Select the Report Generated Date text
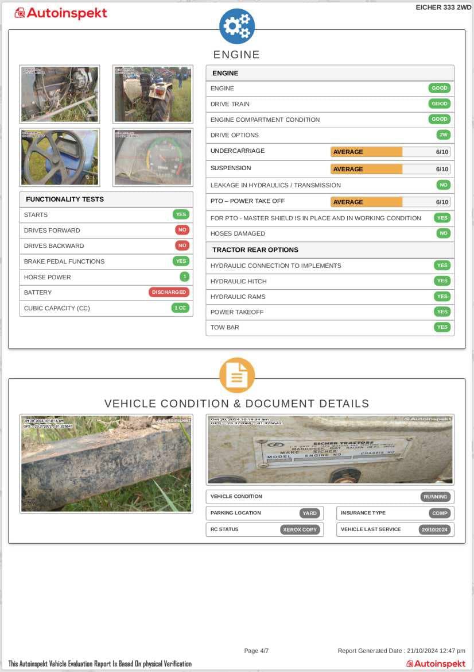Screen dimensions: 474x672 tap(401, 651)
